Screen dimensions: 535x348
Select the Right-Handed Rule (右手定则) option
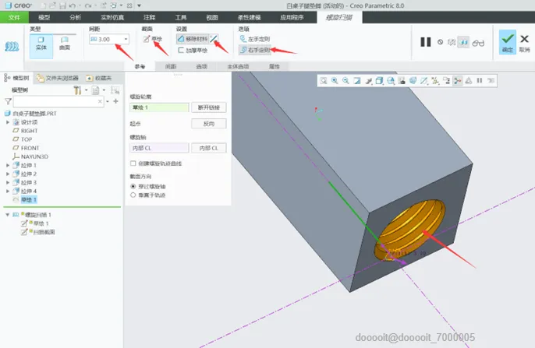point(255,50)
